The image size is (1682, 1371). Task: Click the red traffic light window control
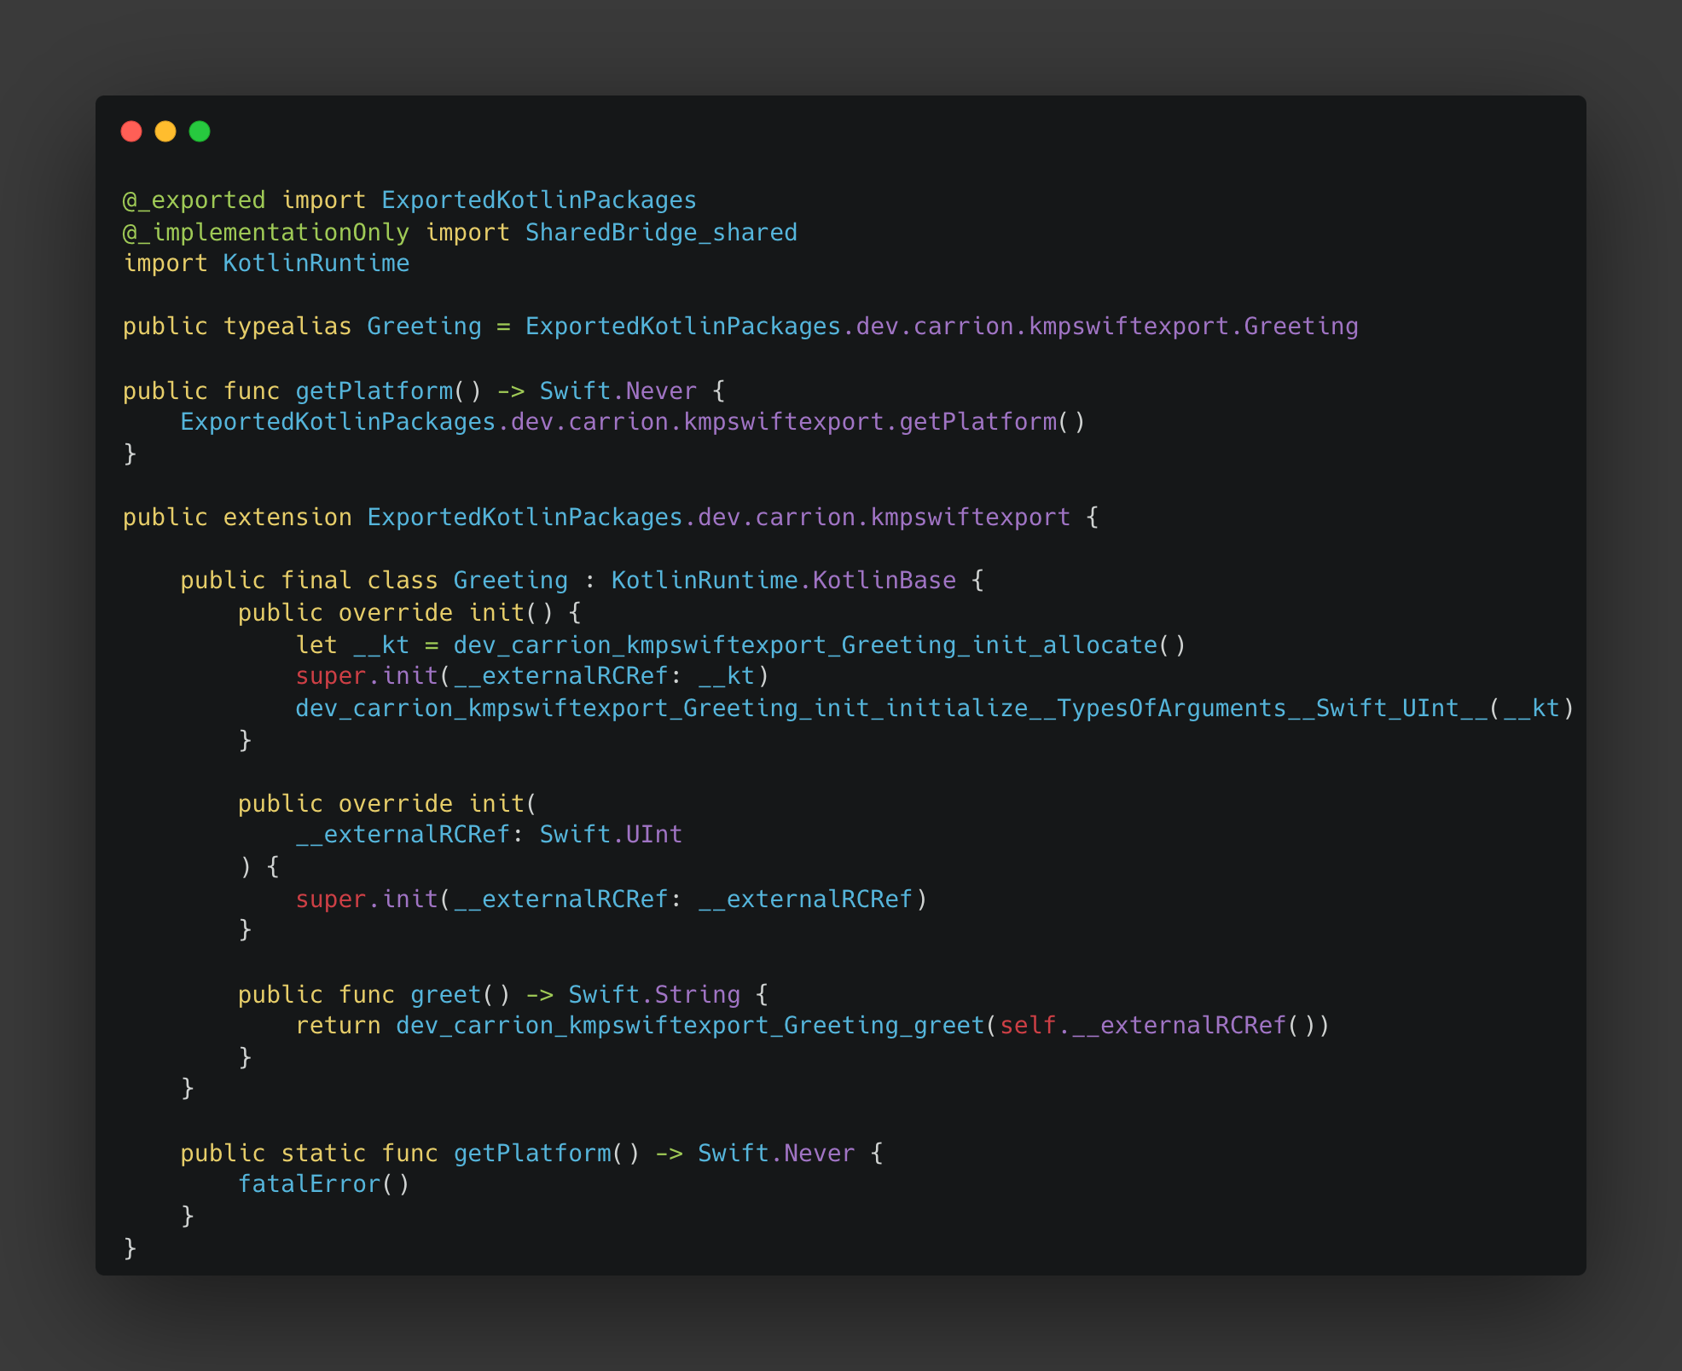click(132, 130)
